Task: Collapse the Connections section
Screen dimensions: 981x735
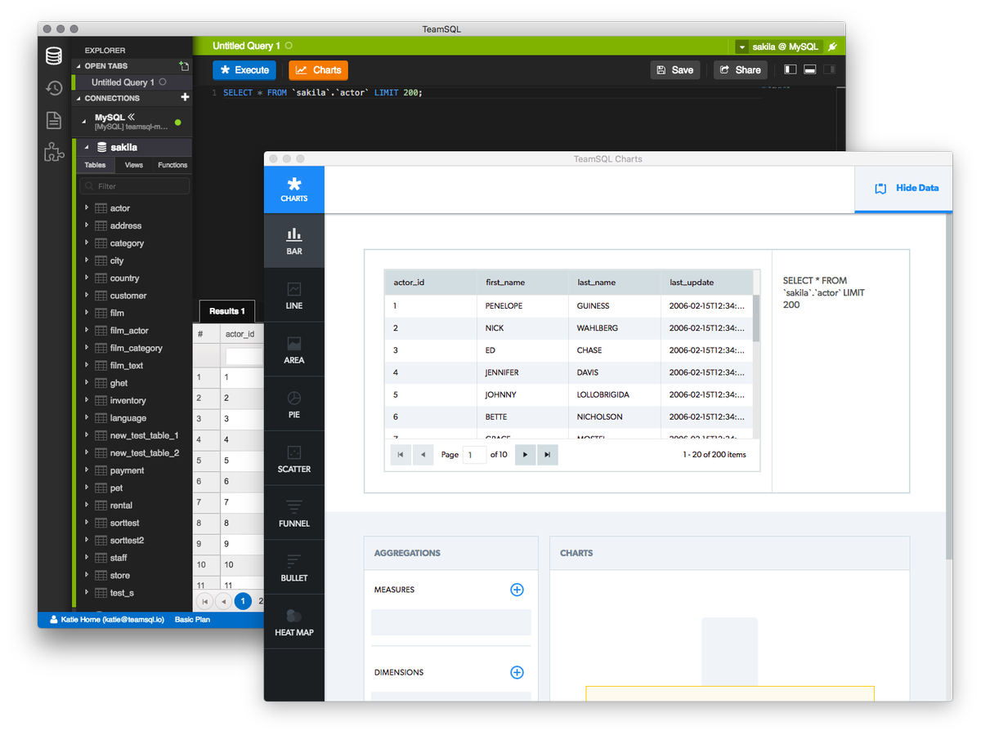Action: (78, 98)
